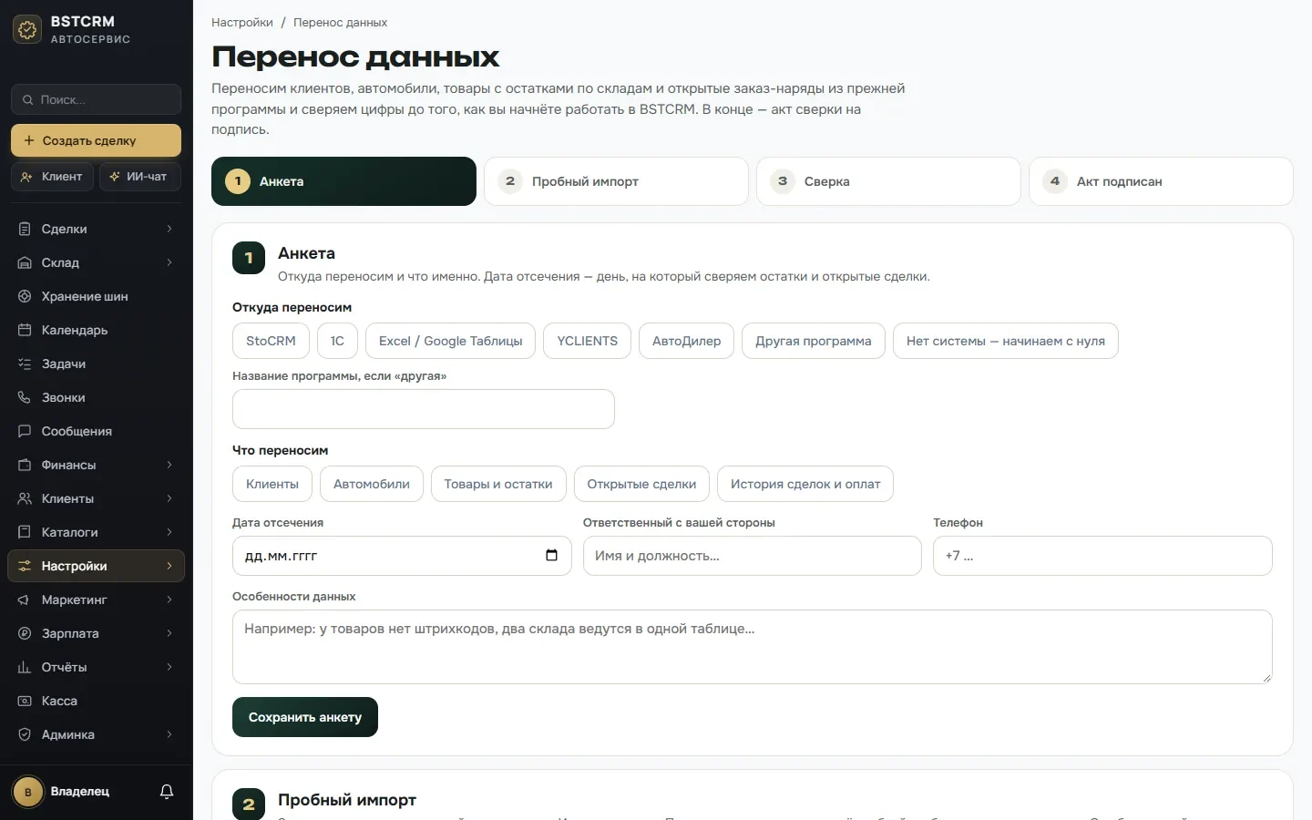The image size is (1312, 820).
Task: Select StoCRM as the source program
Action: (271, 341)
